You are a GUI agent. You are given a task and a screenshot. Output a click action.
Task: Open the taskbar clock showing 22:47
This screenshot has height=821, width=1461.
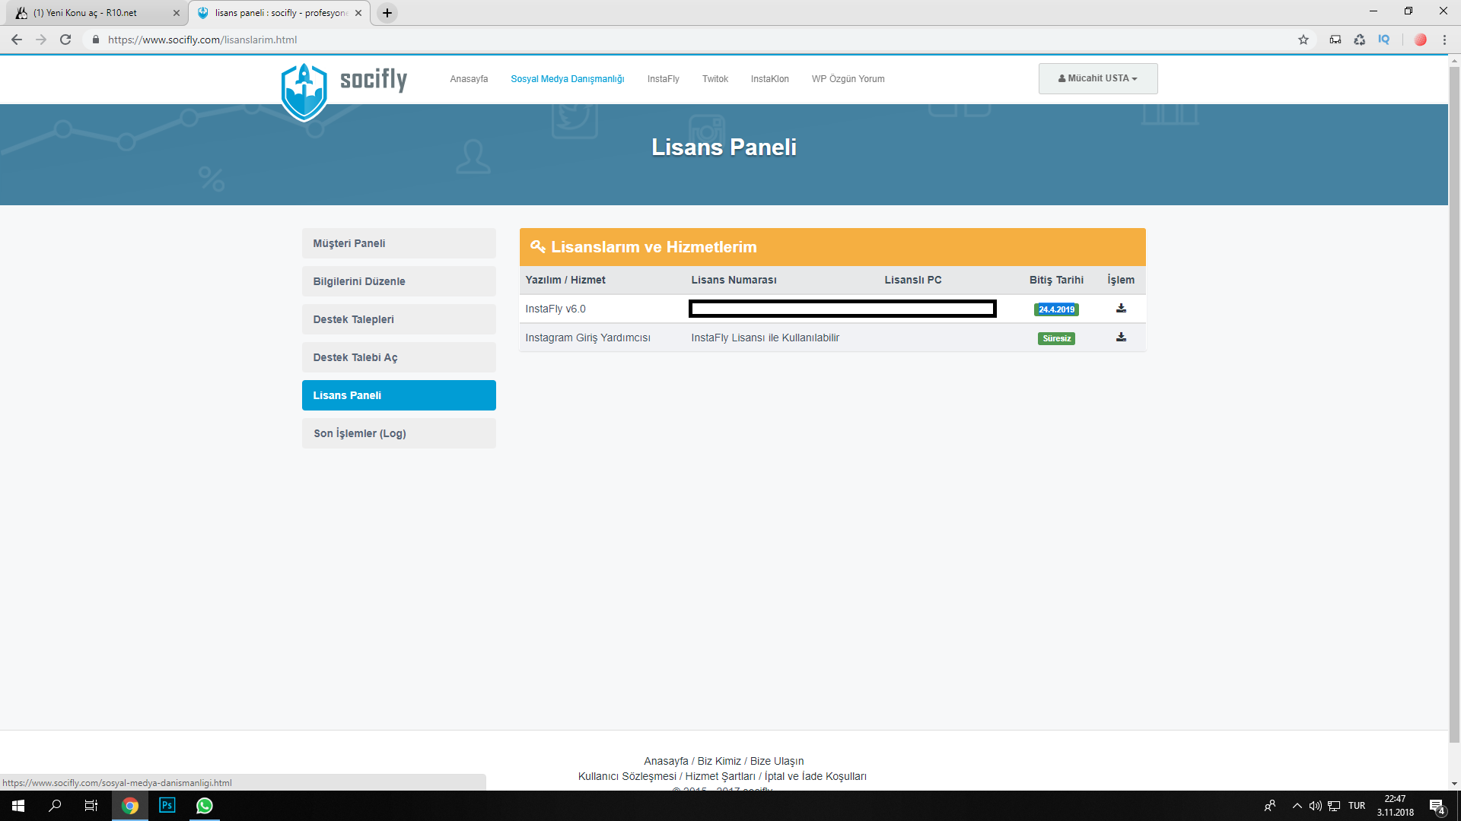[x=1395, y=806]
